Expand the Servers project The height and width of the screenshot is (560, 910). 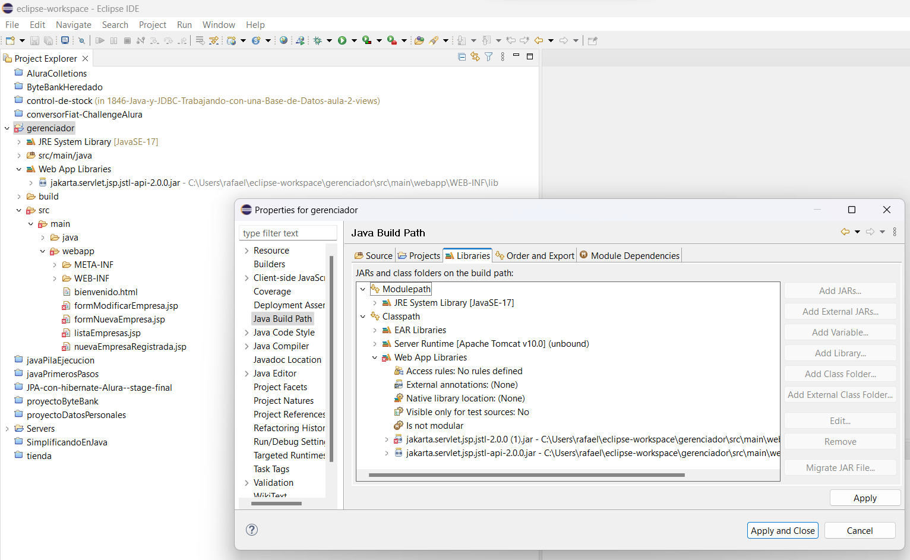[x=7, y=429]
